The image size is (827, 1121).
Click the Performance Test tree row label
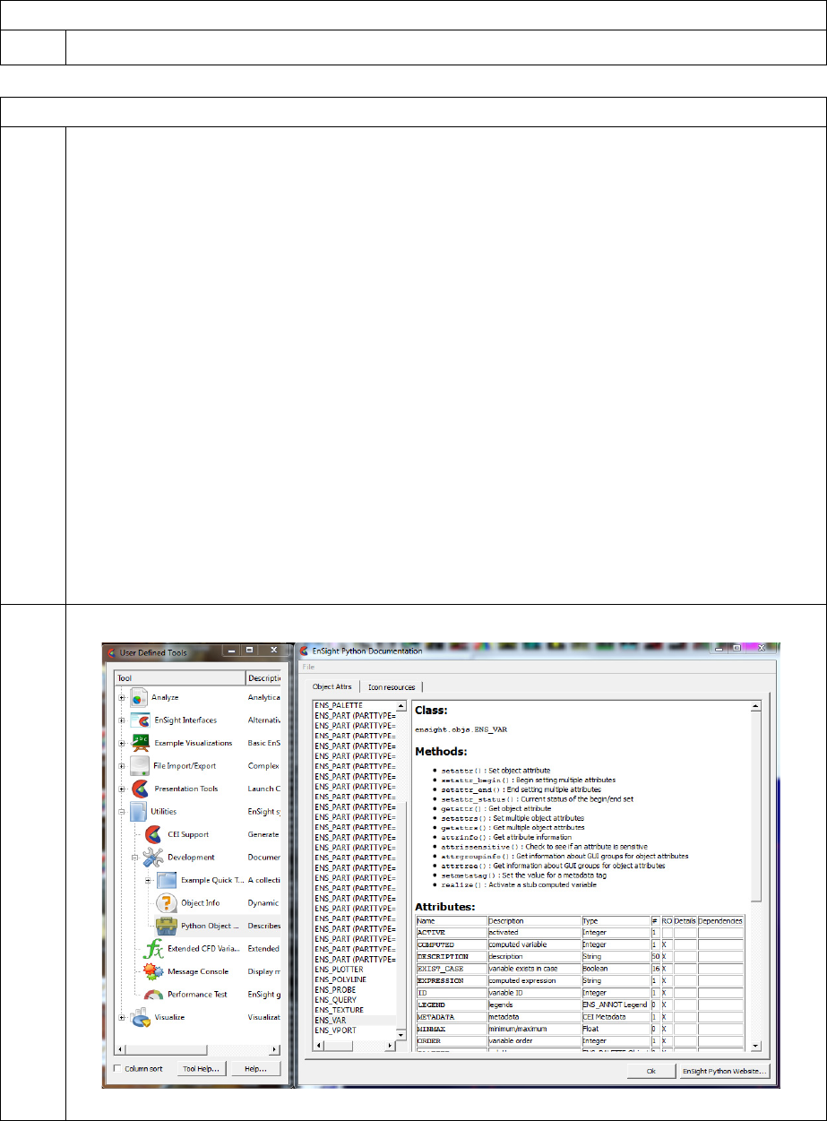tap(196, 995)
